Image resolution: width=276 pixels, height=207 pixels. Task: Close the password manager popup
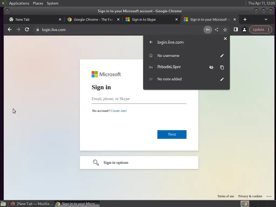click(225, 39)
